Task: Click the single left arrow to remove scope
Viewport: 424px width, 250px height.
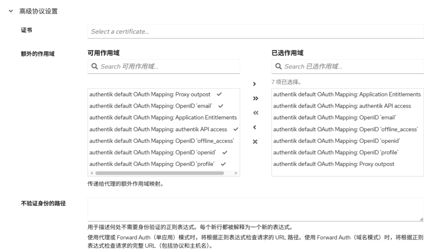Action: 255,127
